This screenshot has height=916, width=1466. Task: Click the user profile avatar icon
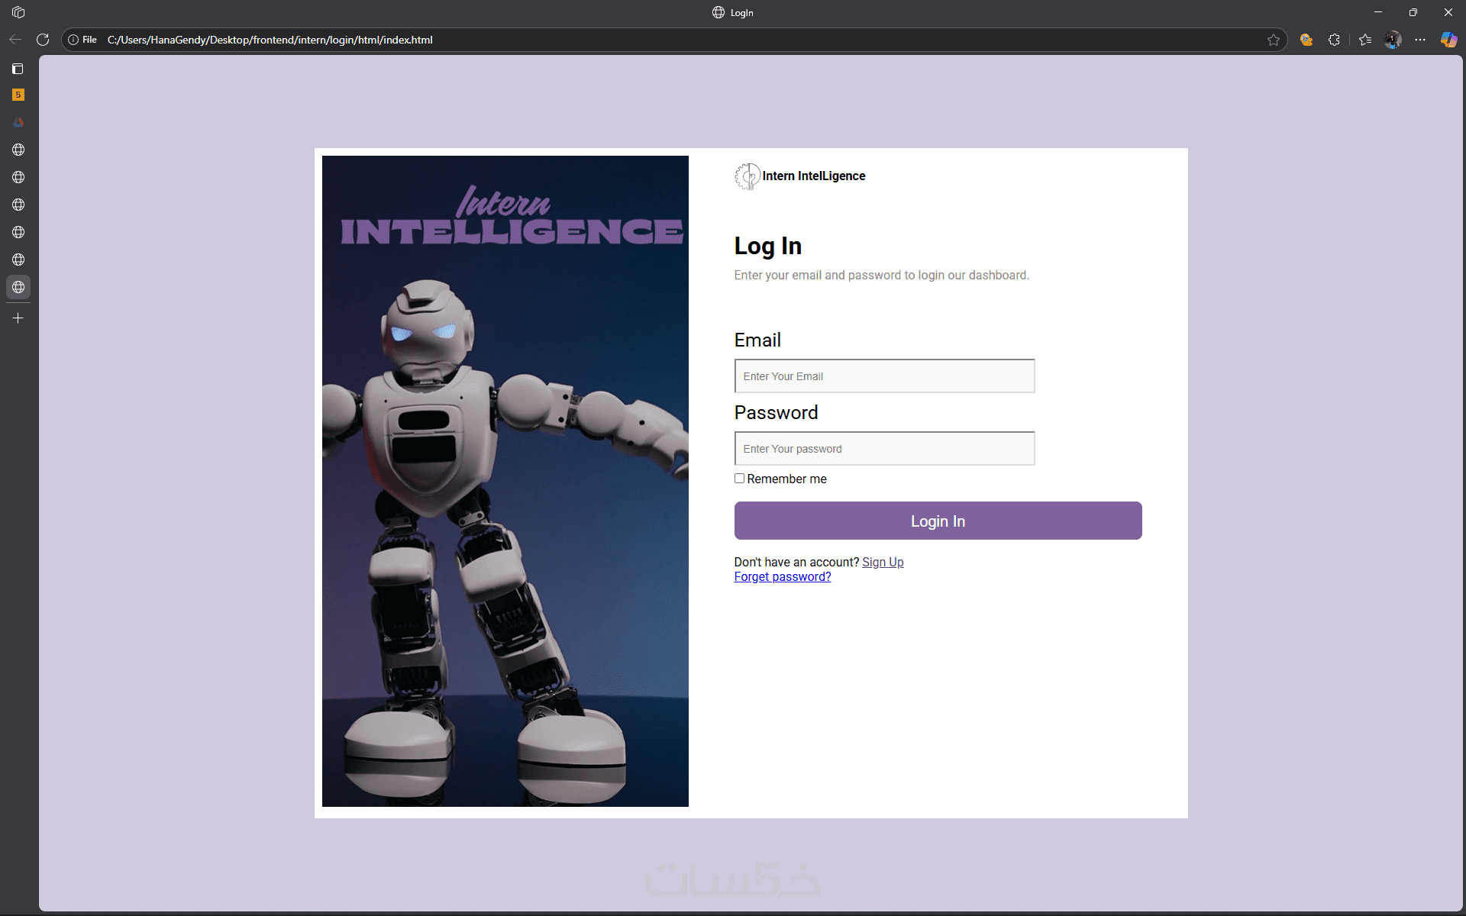point(1393,40)
